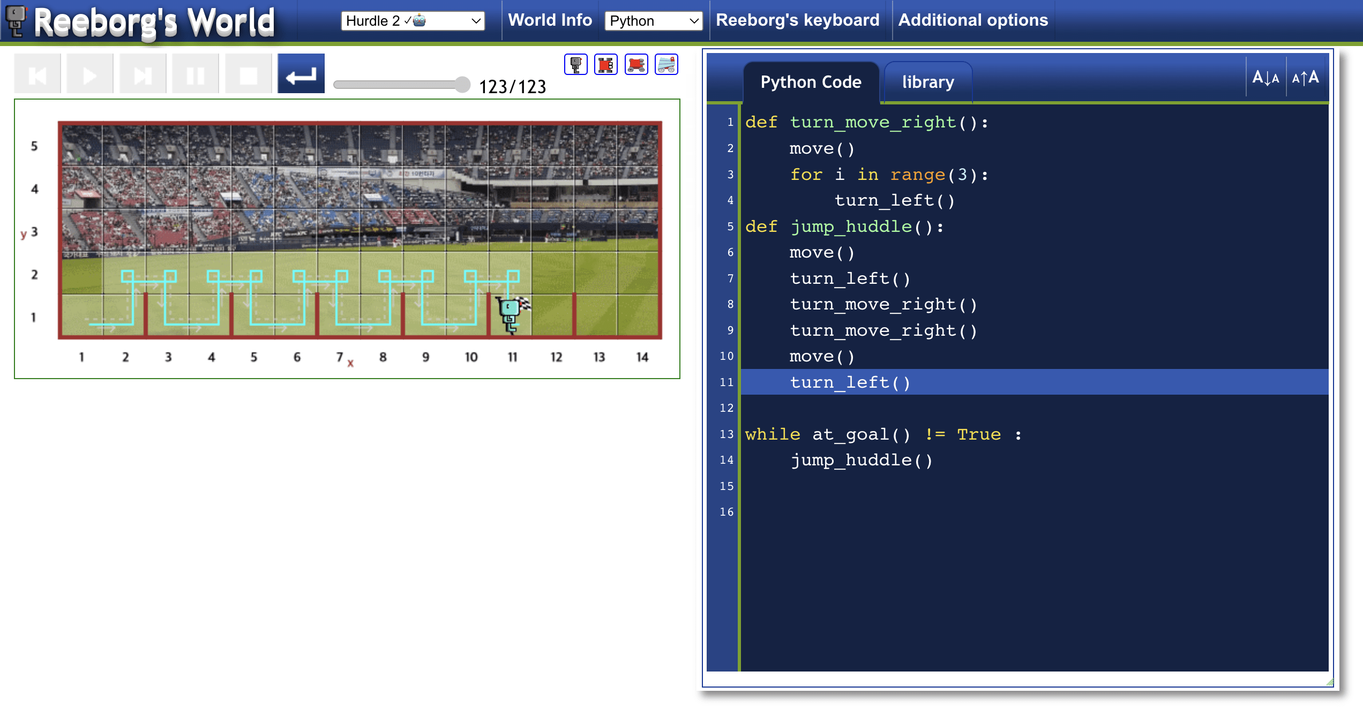The image size is (1363, 709).
Task: Select the red 3D rover robot model
Action: (636, 65)
